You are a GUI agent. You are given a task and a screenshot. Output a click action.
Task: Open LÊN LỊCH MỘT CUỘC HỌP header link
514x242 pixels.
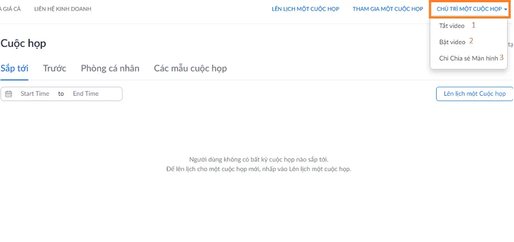tap(305, 9)
